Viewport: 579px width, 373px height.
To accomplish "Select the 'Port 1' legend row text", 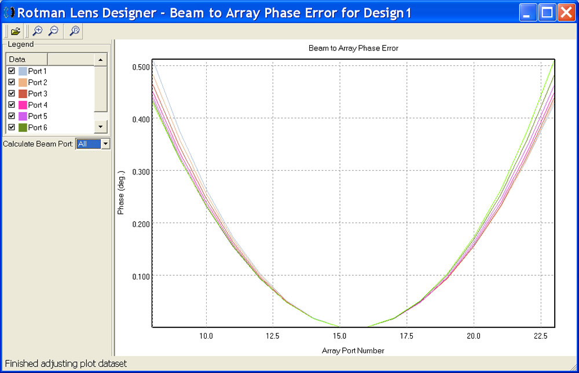I will [37, 71].
